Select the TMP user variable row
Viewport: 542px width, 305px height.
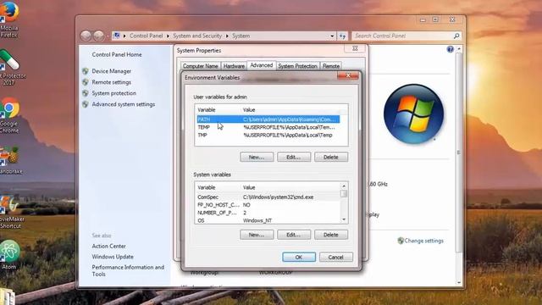(x=268, y=136)
